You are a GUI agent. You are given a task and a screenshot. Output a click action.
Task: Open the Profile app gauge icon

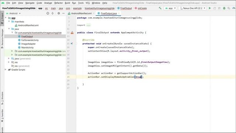pos(234,8)
